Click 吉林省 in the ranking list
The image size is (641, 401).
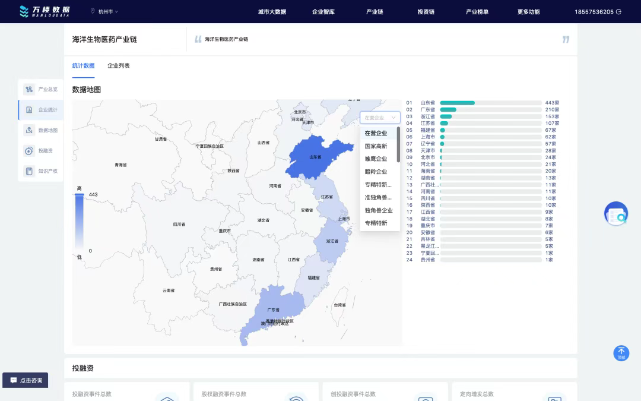[427, 239]
